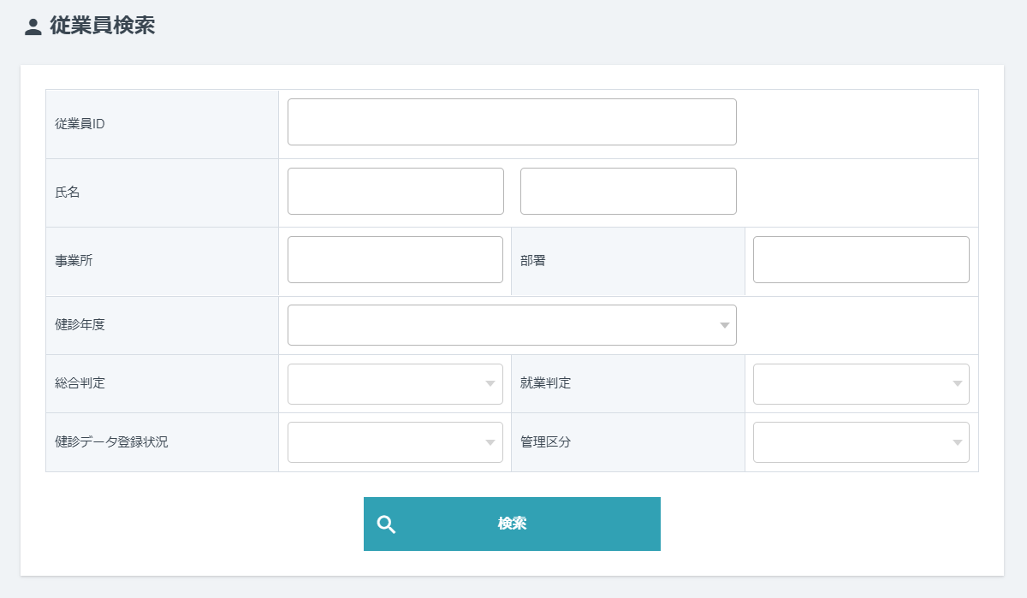
Task: Expand the 管理区分 management category dropdown
Action: 860,441
